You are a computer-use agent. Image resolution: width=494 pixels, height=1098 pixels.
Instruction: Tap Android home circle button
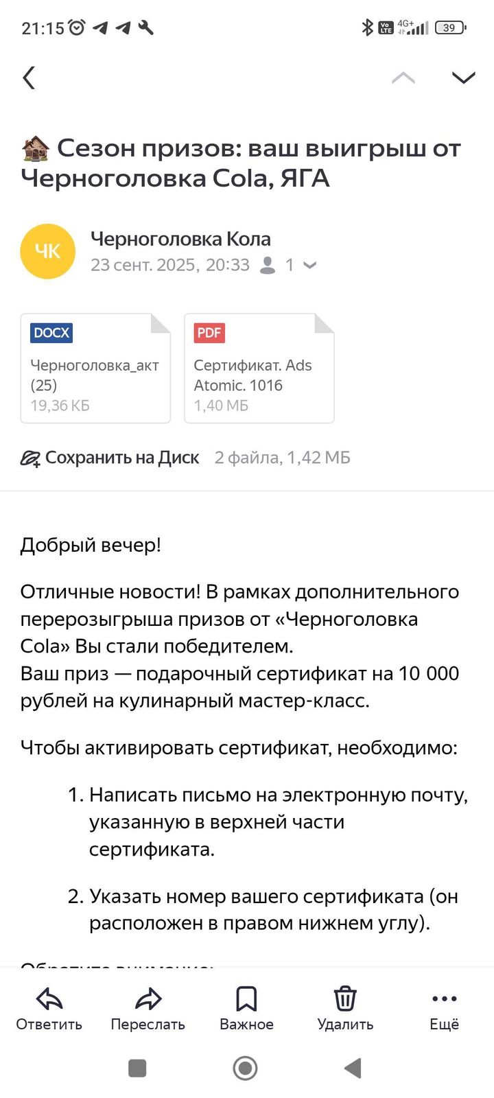[246, 1068]
